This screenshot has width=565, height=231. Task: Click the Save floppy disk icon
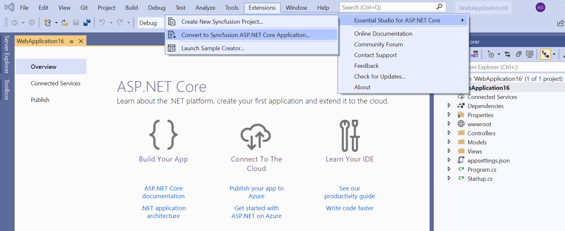tap(76, 22)
